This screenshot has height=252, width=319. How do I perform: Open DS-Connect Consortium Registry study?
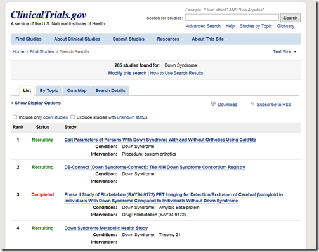[155, 167]
